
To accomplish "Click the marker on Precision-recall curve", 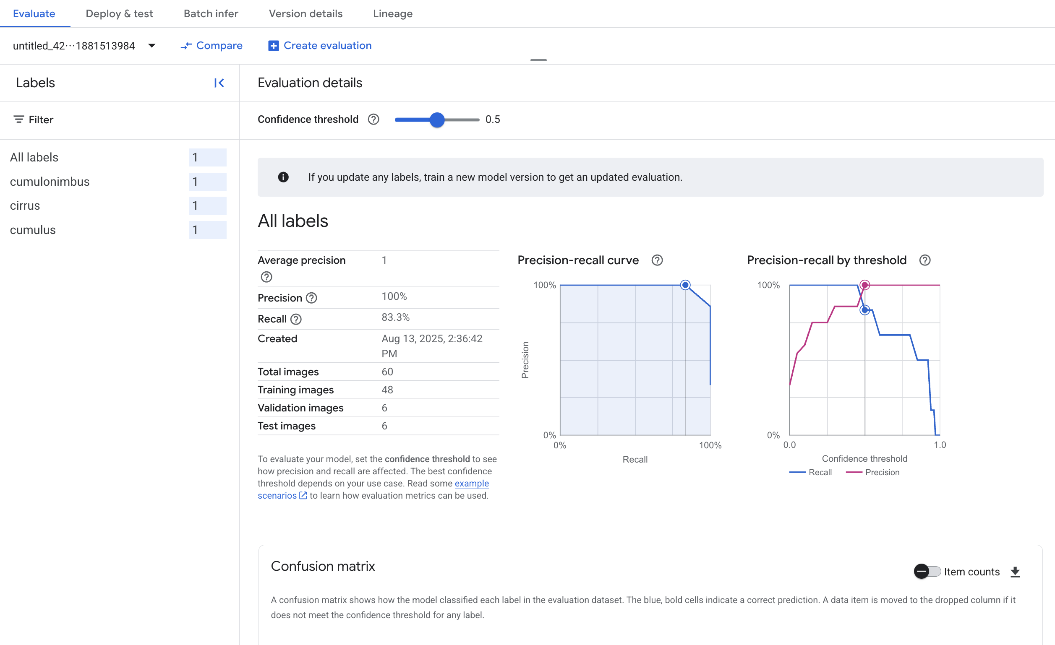I will (x=685, y=285).
